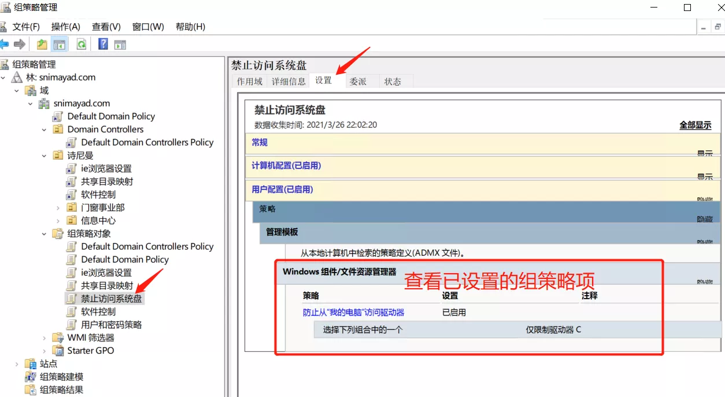This screenshot has height=397, width=725.
Task: Switch to the 委派 tab
Action: pos(358,82)
